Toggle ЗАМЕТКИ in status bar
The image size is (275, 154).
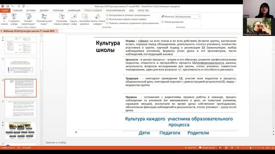tap(190, 148)
